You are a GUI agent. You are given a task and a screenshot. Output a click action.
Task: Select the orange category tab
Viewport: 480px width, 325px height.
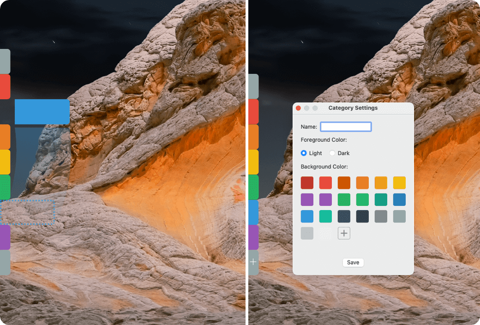[x=5, y=137]
